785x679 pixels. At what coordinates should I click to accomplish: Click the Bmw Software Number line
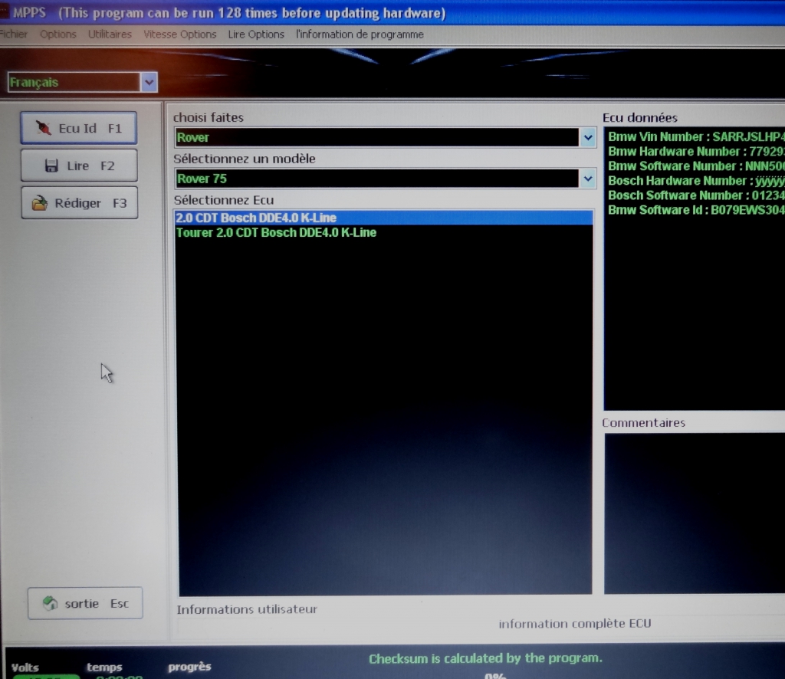pos(696,166)
